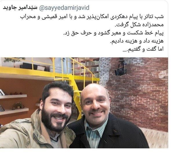Tap the bearded man's face in the photo
The height and width of the screenshot is (155, 171).
coord(57,110)
